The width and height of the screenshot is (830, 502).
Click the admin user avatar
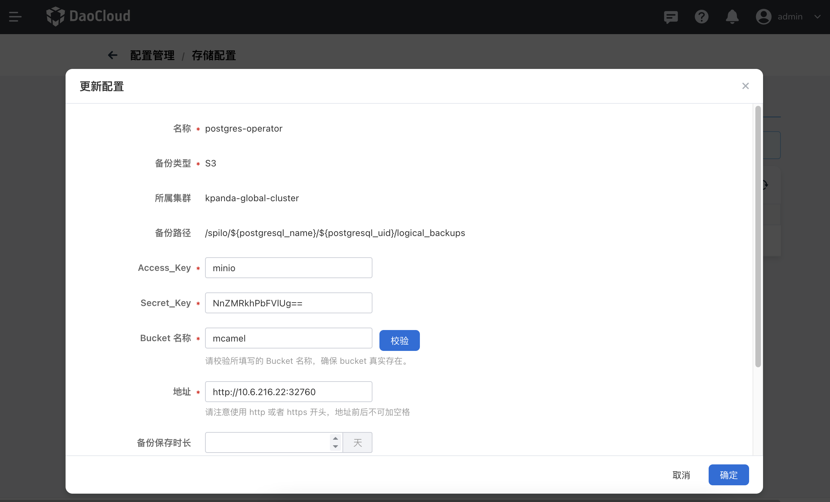[763, 17]
